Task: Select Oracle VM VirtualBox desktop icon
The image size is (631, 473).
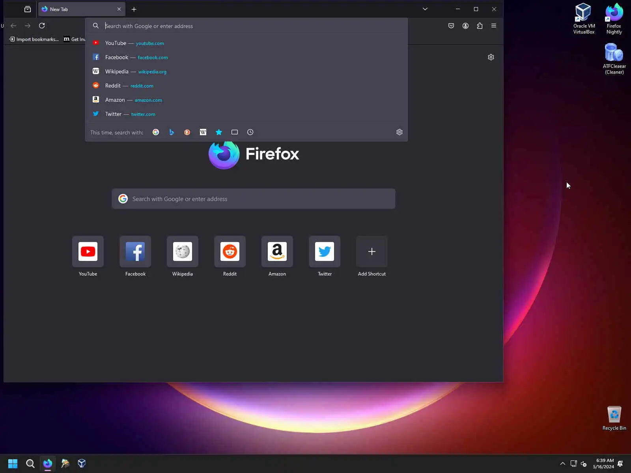Action: [584, 19]
